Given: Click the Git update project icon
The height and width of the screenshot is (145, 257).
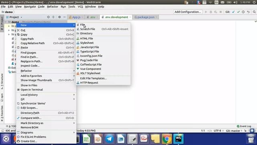Looking at the screenshot, I should [233, 12].
